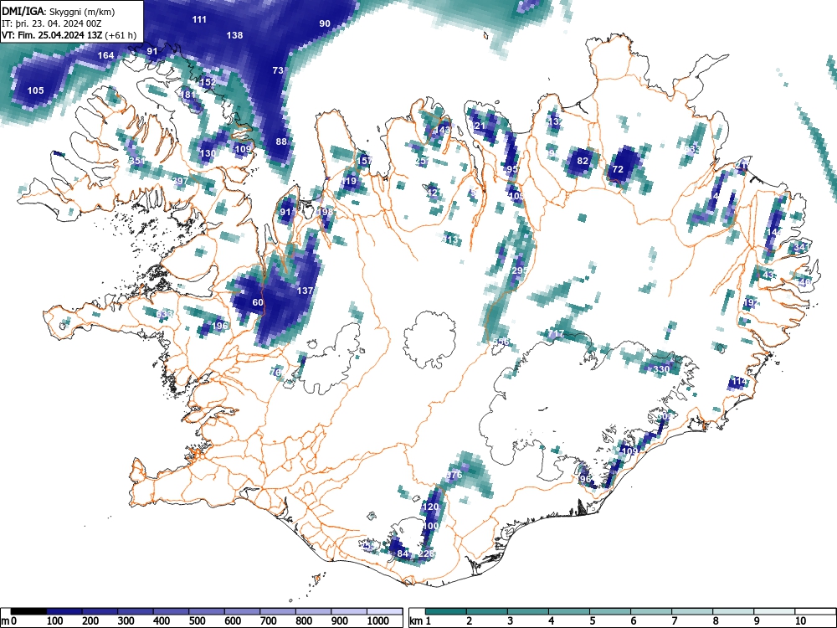Click the map value '73'

(278, 70)
